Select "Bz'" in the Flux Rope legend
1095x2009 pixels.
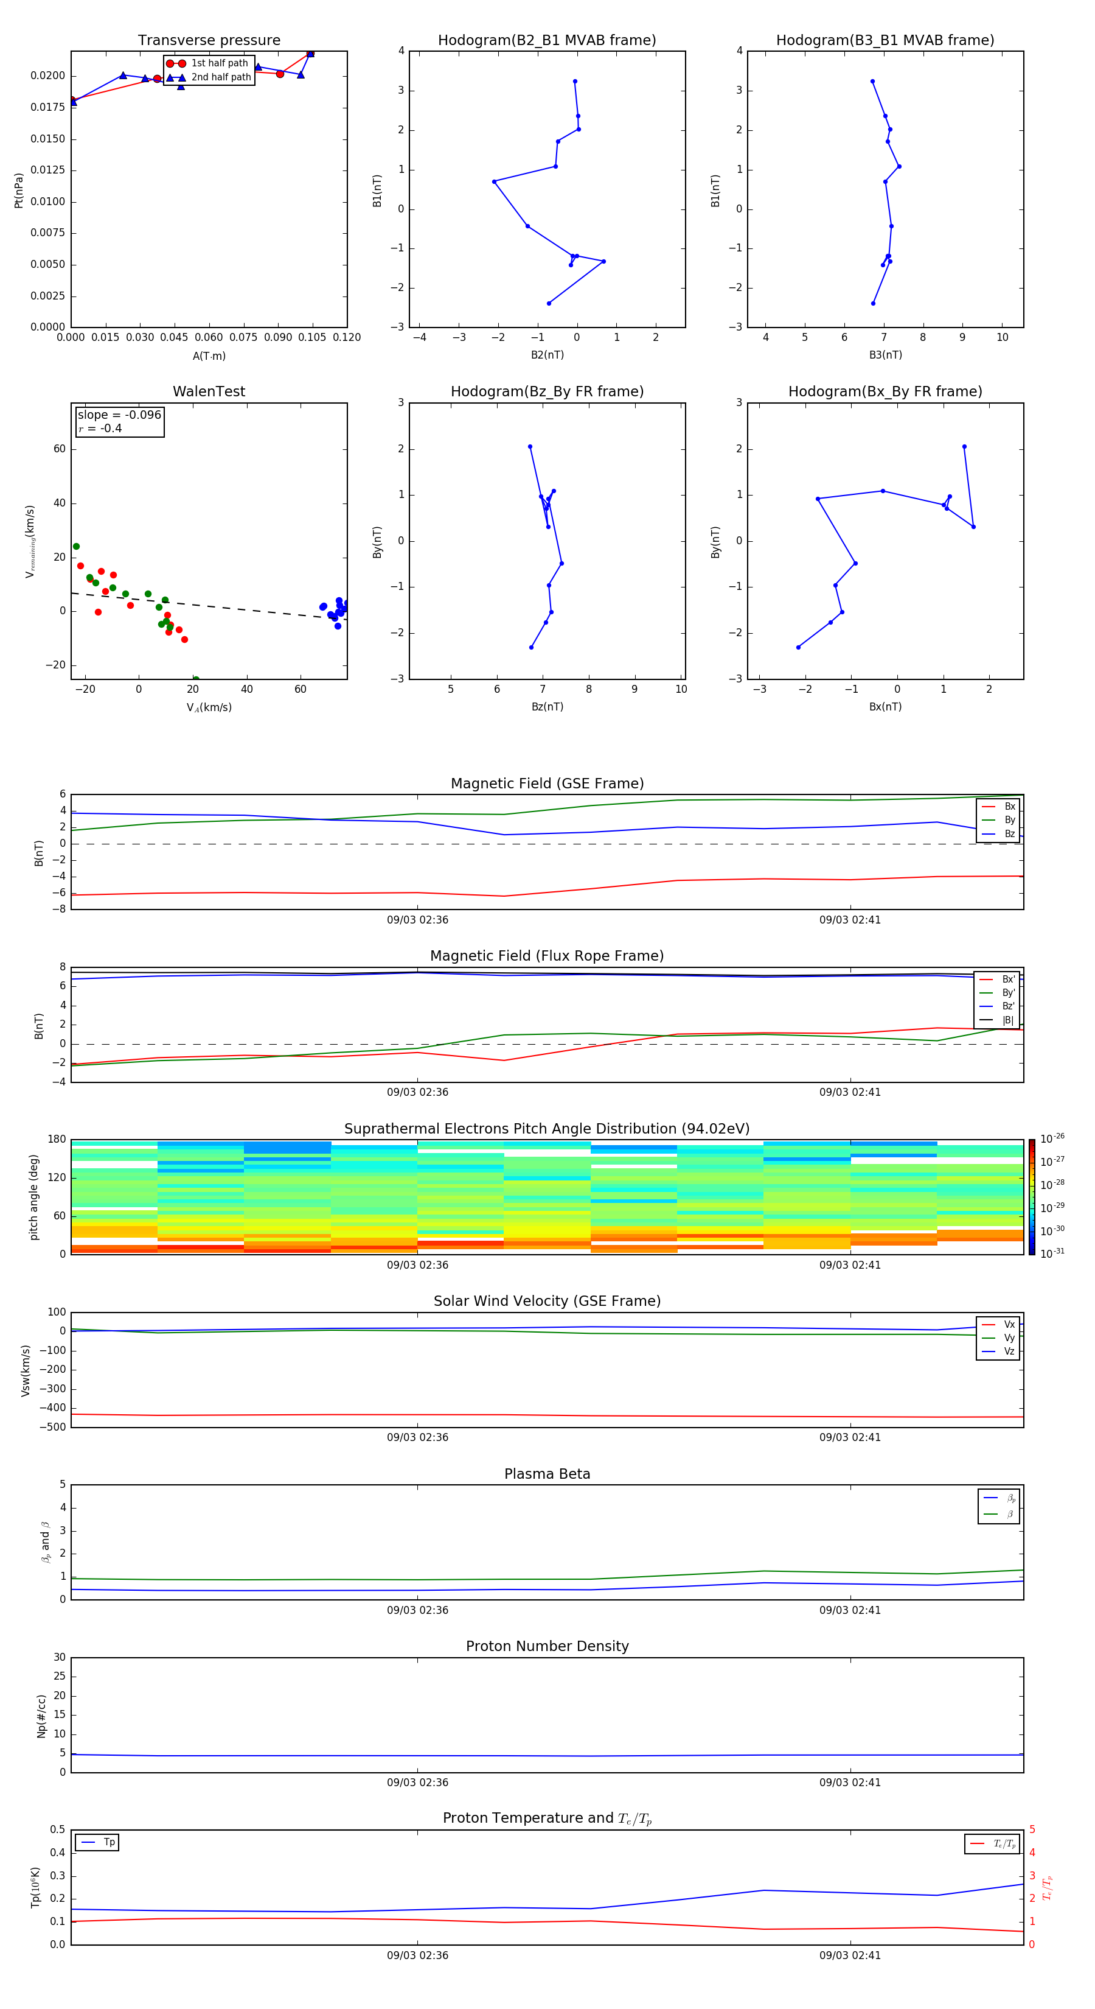pyautogui.click(x=998, y=1007)
